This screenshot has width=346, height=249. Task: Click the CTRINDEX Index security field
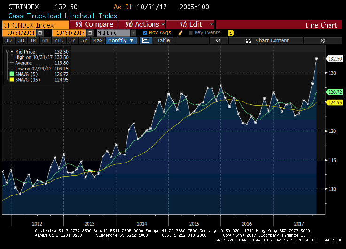(x=36, y=25)
